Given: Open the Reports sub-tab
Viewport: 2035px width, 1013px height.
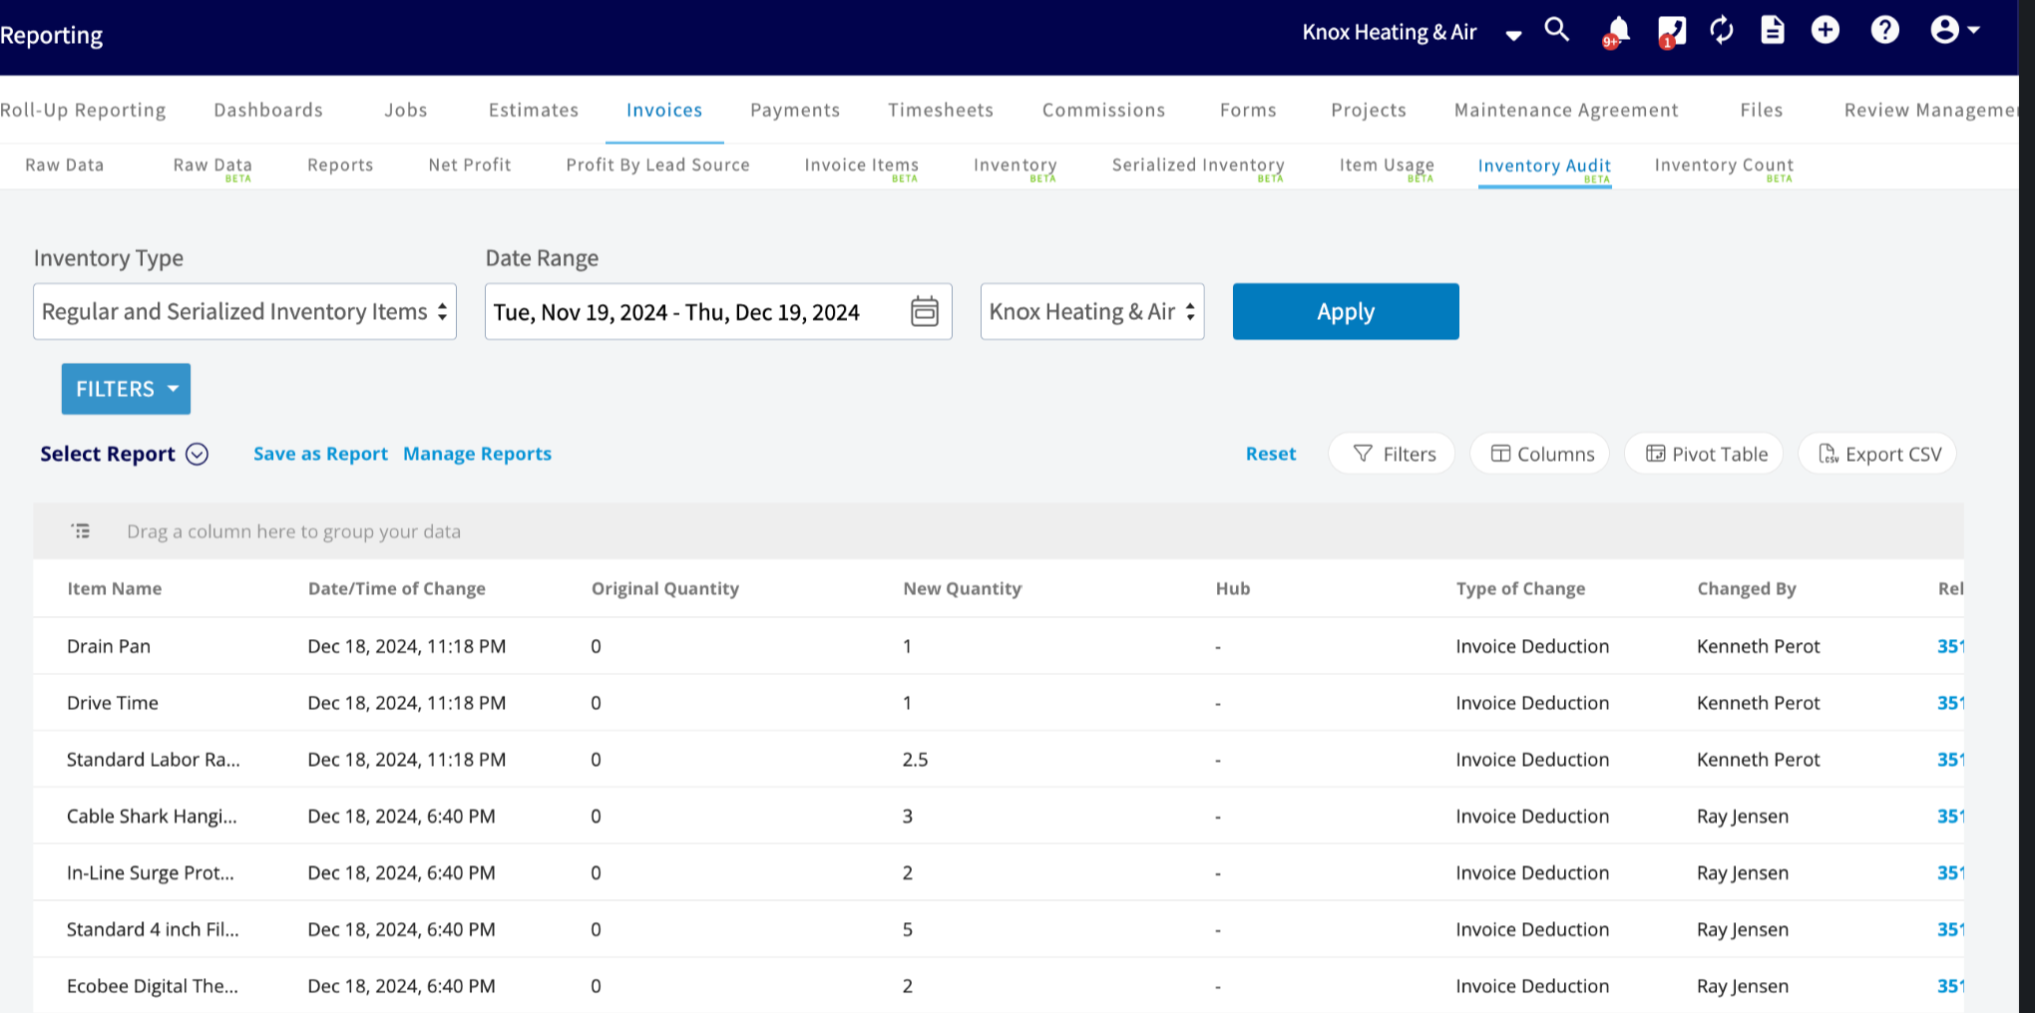Looking at the screenshot, I should point(340,165).
